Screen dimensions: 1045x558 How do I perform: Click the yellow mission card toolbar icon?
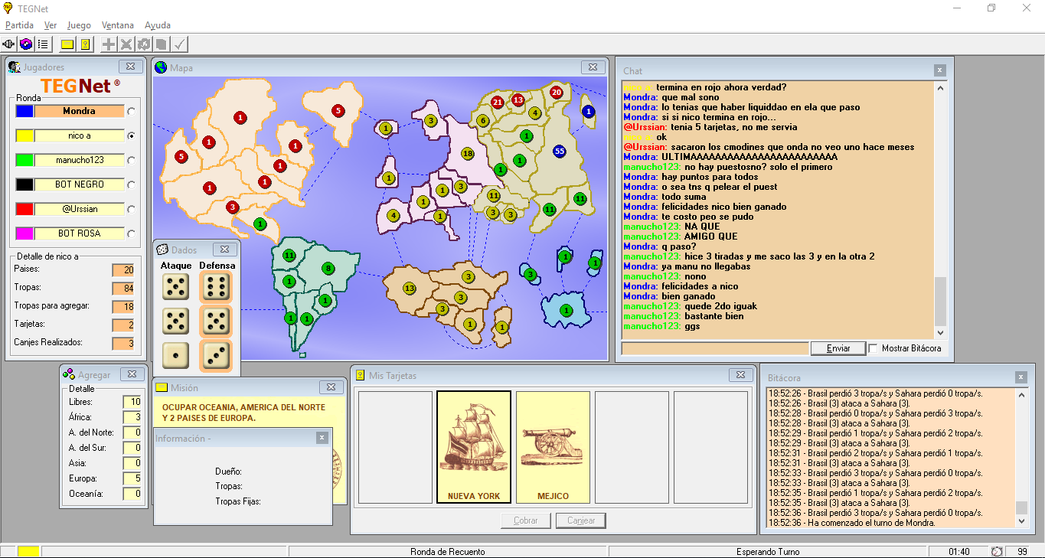click(67, 44)
